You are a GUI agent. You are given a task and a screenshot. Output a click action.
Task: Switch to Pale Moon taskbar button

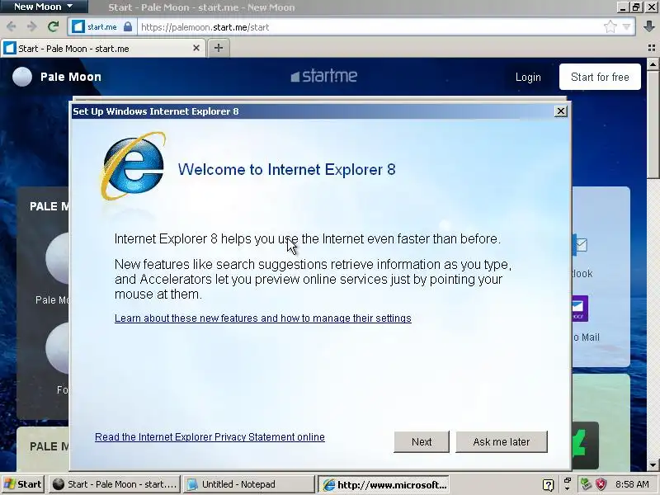tap(115, 484)
